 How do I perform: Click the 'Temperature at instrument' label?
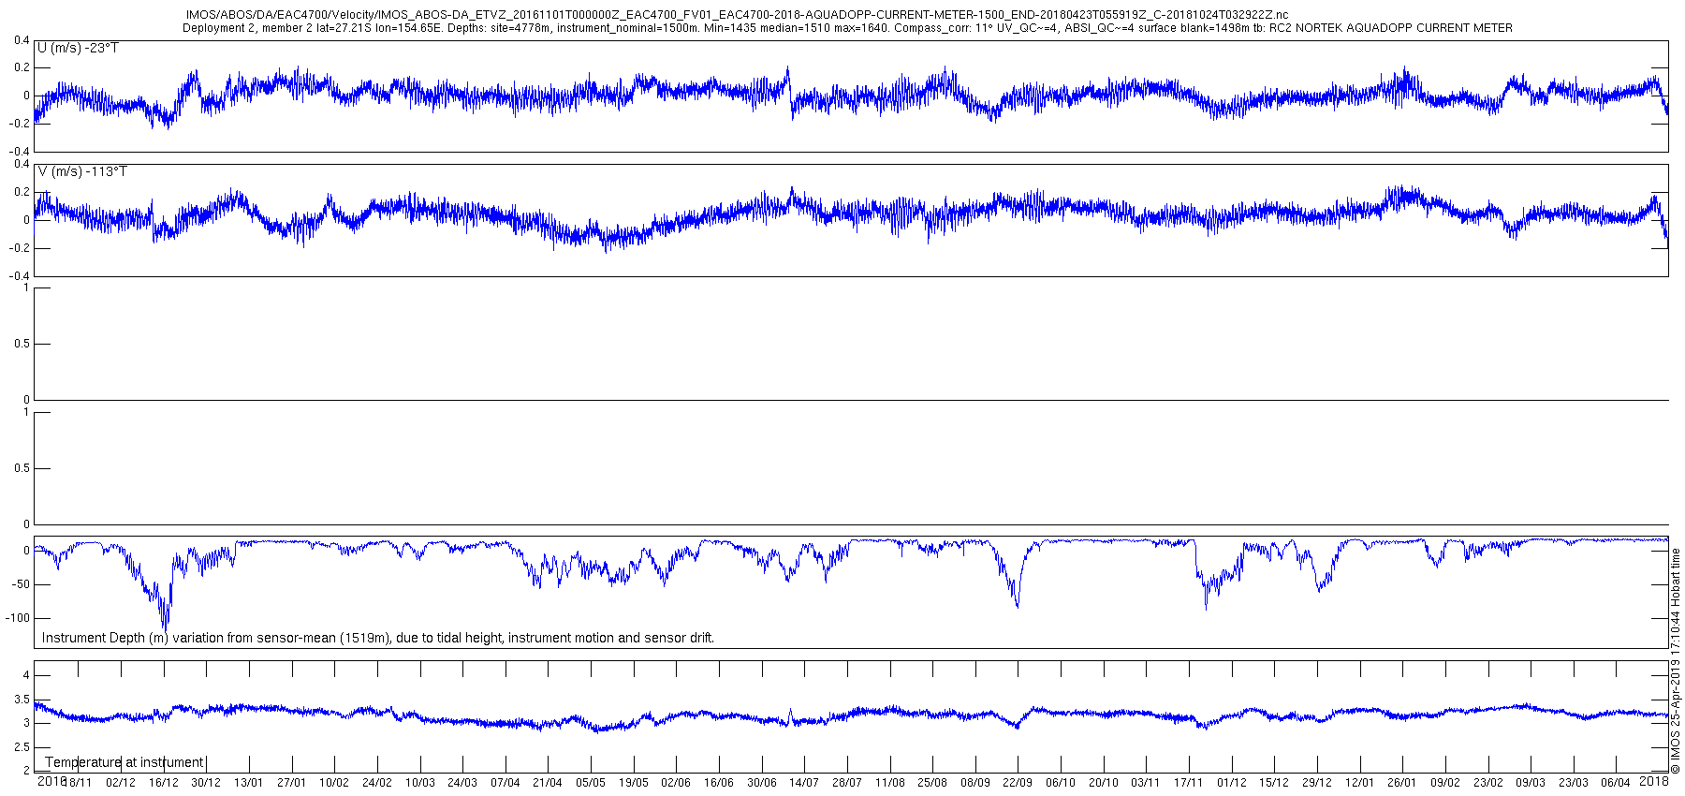point(125,762)
